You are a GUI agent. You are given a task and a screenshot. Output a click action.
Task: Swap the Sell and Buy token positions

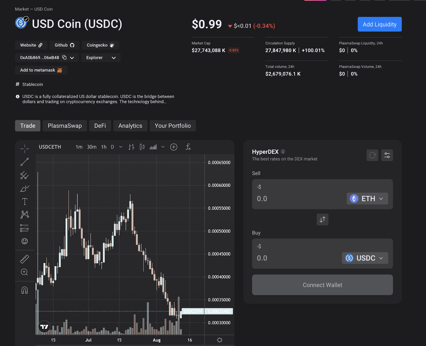pos(322,219)
